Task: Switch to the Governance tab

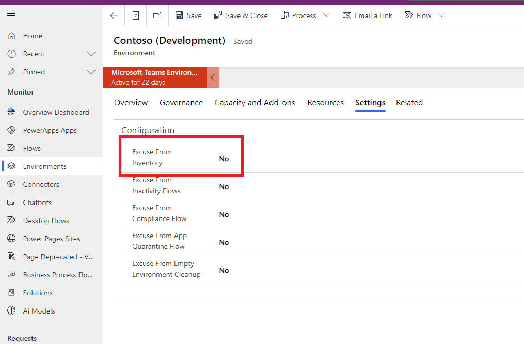Action: click(x=181, y=103)
